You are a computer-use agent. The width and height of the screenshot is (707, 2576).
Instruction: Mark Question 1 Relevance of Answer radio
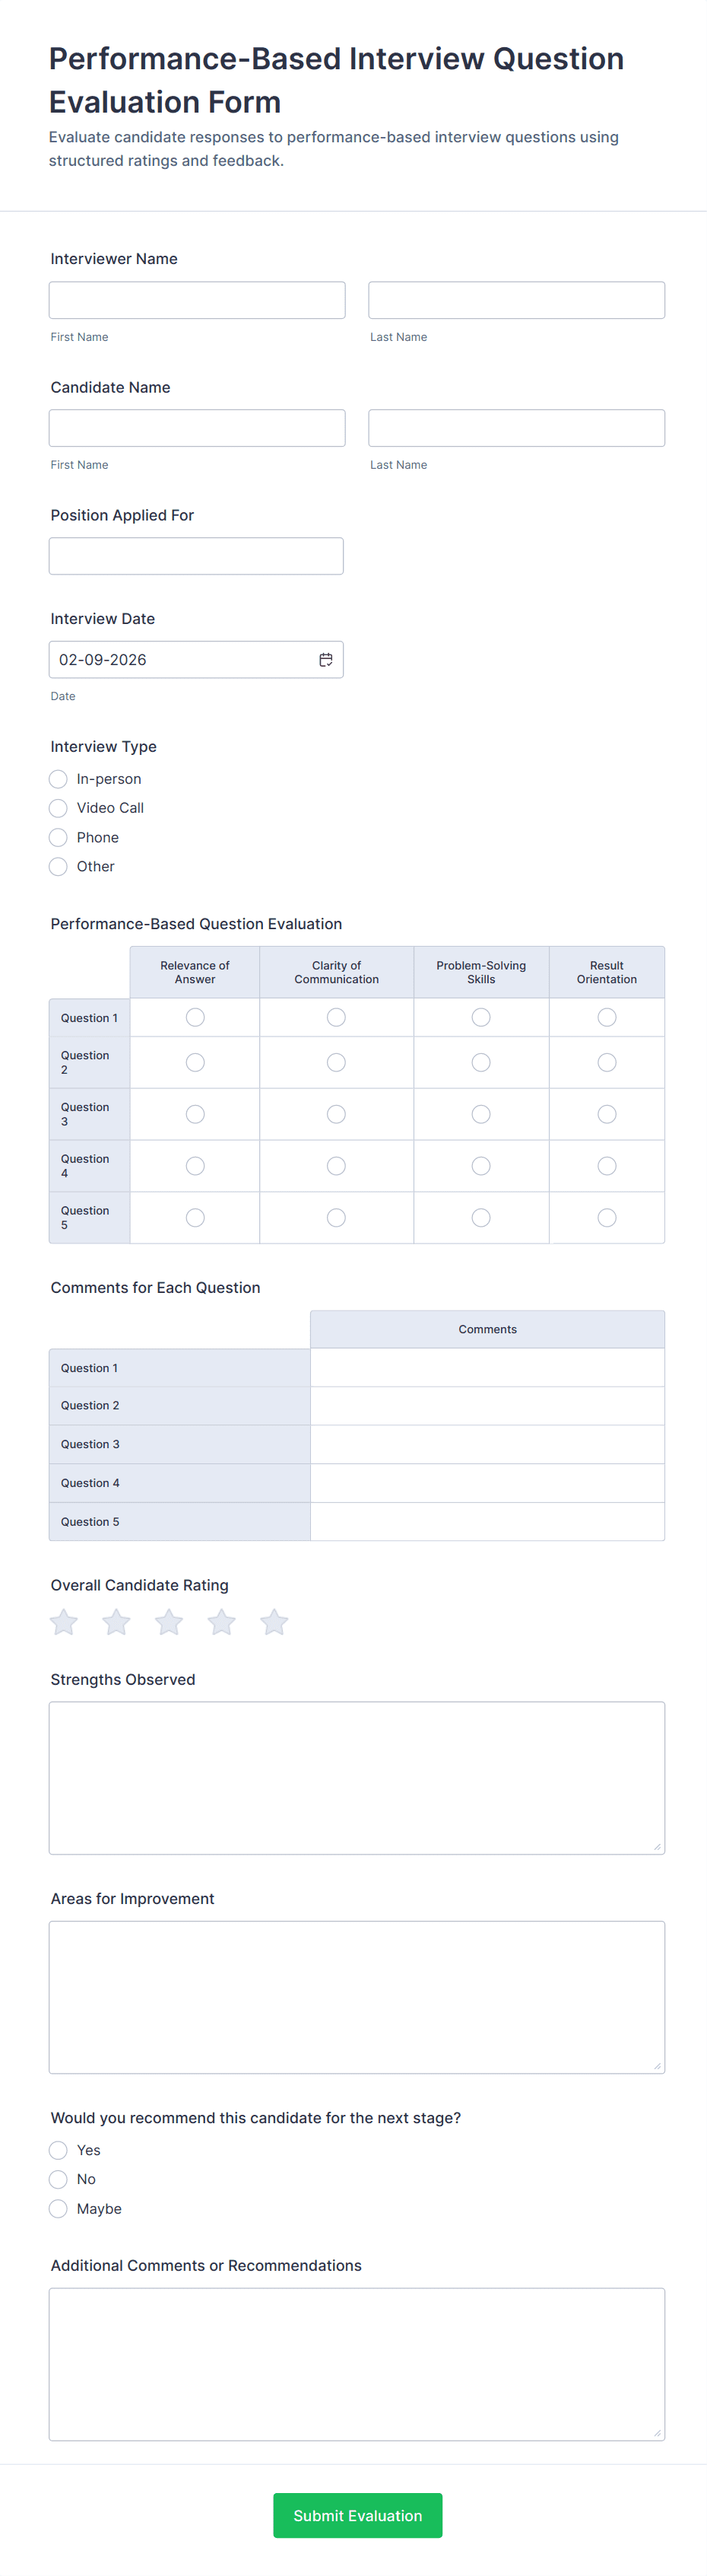coord(195,1017)
